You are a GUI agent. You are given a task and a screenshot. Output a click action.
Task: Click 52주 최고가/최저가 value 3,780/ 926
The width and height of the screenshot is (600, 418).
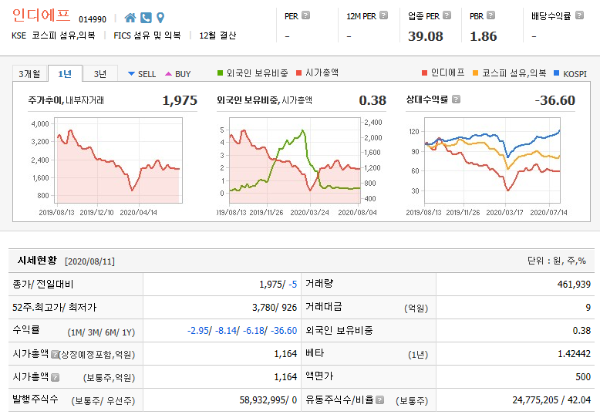coord(275,308)
